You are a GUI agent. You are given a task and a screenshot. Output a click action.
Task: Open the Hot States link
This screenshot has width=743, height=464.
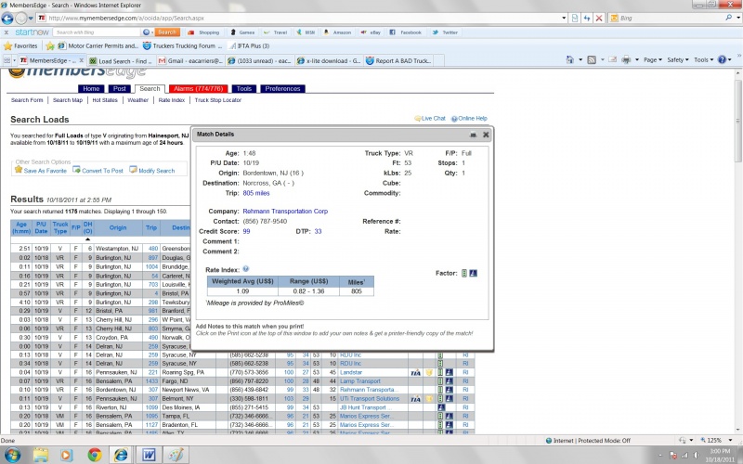[105, 100]
